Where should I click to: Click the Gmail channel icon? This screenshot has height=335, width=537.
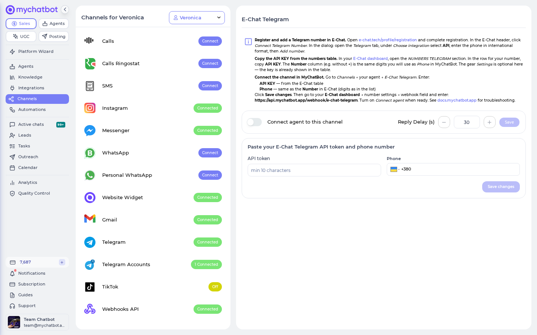[90, 219]
